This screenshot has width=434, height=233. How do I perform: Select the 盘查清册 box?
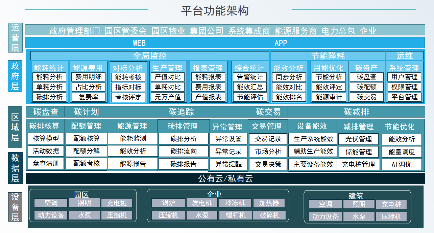(x=46, y=164)
